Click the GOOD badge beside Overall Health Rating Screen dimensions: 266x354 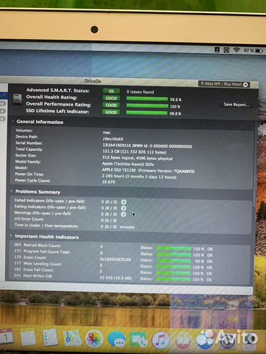[111, 98]
